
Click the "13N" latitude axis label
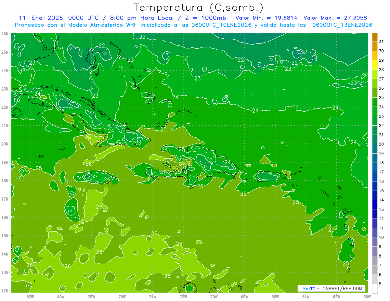click(5, 272)
